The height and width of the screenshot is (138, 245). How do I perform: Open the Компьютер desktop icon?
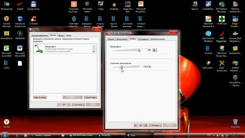pyautogui.click(x=7, y=6)
